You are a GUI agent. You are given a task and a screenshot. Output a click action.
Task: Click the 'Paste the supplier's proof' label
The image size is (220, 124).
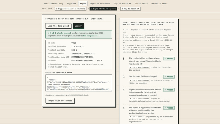(59, 73)
